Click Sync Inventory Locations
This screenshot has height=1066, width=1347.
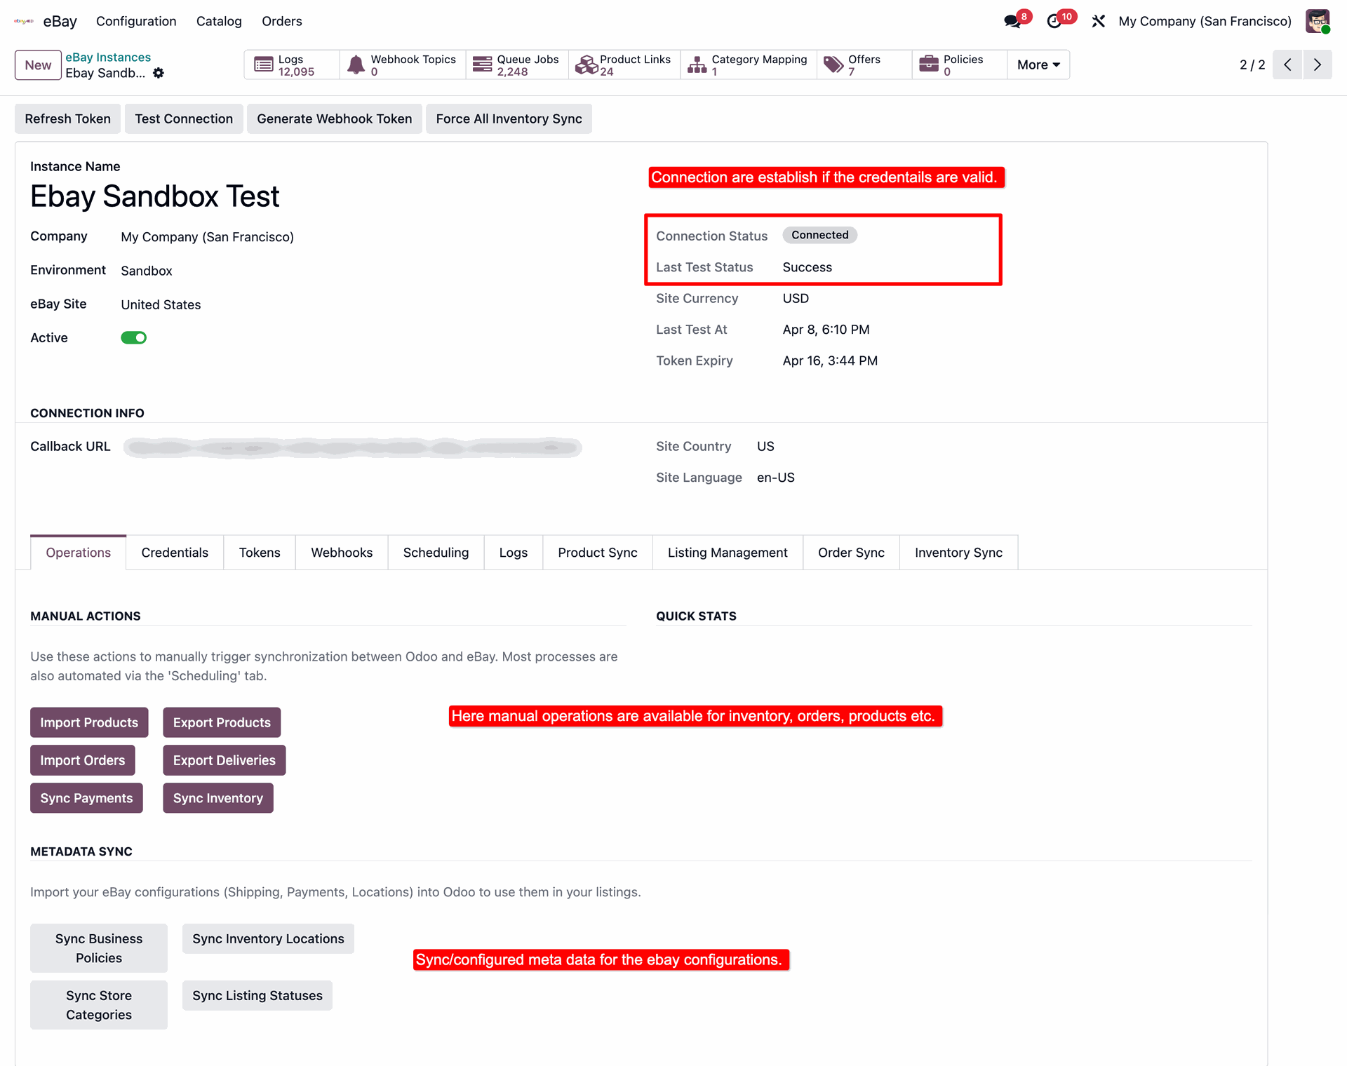pyautogui.click(x=268, y=939)
